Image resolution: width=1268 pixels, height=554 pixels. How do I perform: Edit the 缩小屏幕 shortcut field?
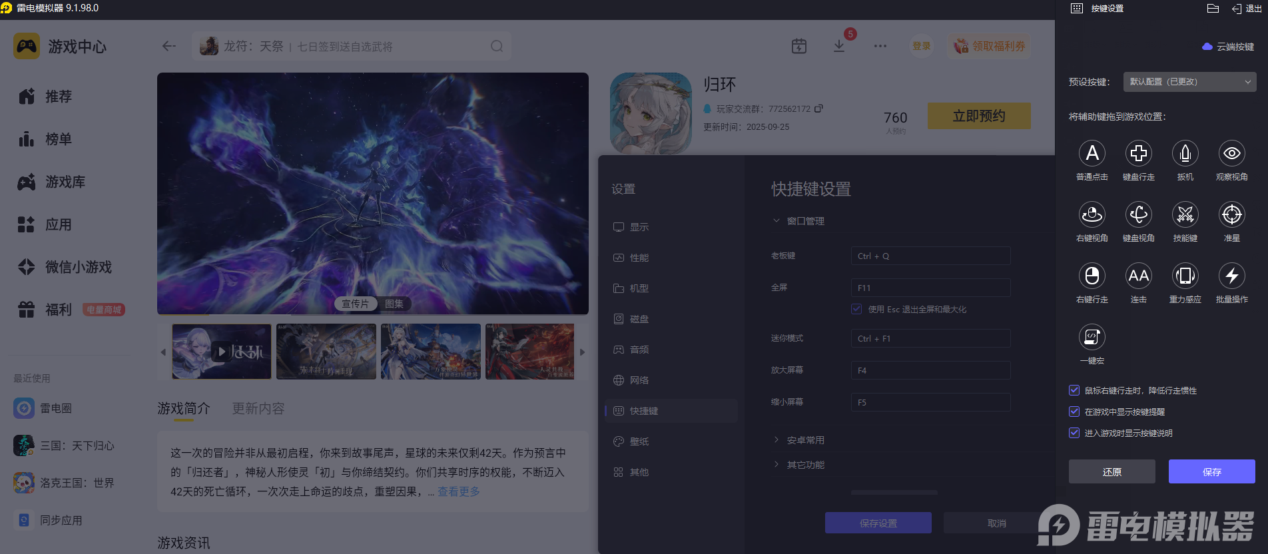[x=930, y=402]
